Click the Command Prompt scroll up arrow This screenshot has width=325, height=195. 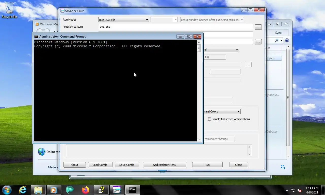(199, 42)
